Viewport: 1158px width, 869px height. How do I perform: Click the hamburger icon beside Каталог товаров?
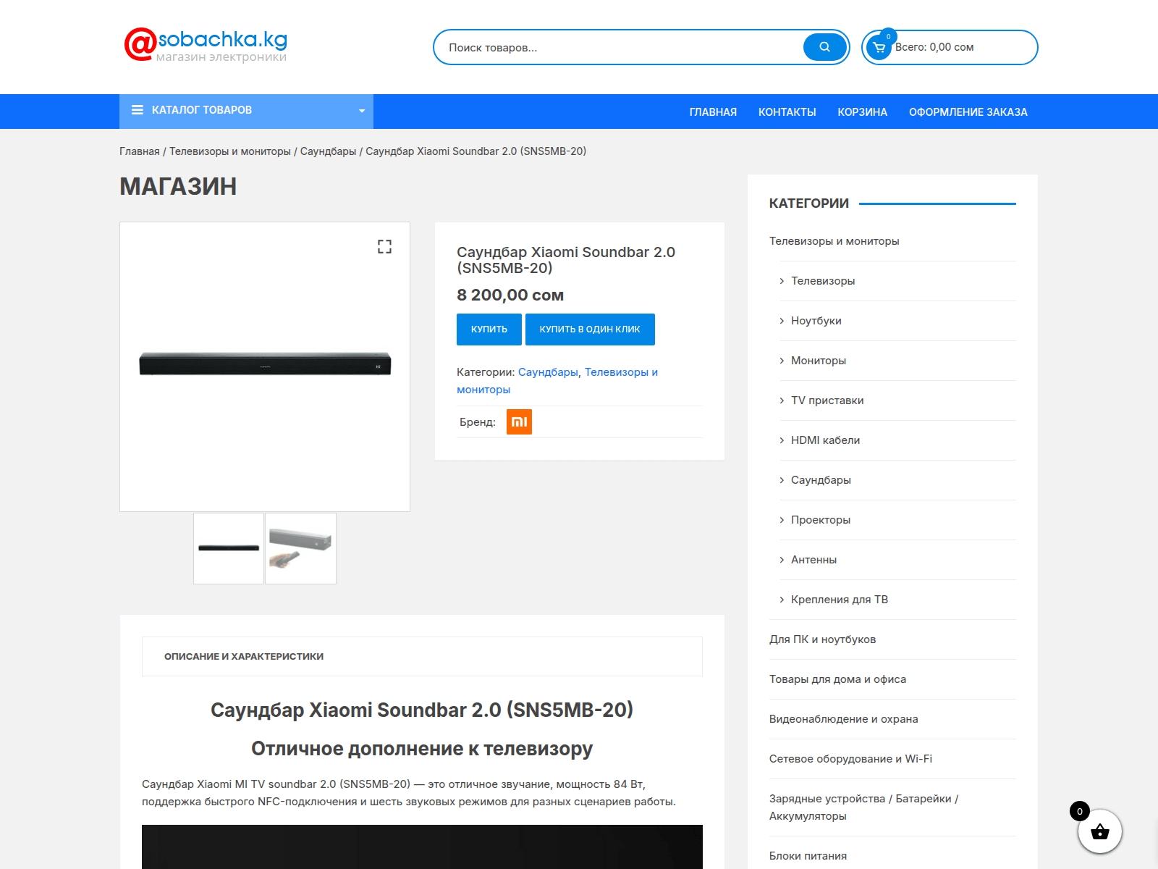(138, 110)
